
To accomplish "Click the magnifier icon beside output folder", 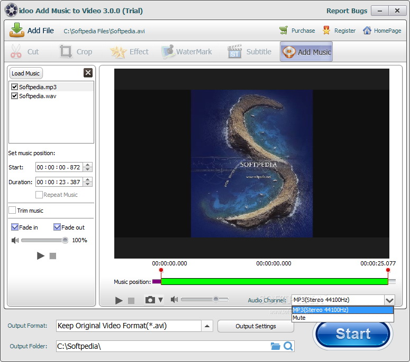I will point(288,346).
